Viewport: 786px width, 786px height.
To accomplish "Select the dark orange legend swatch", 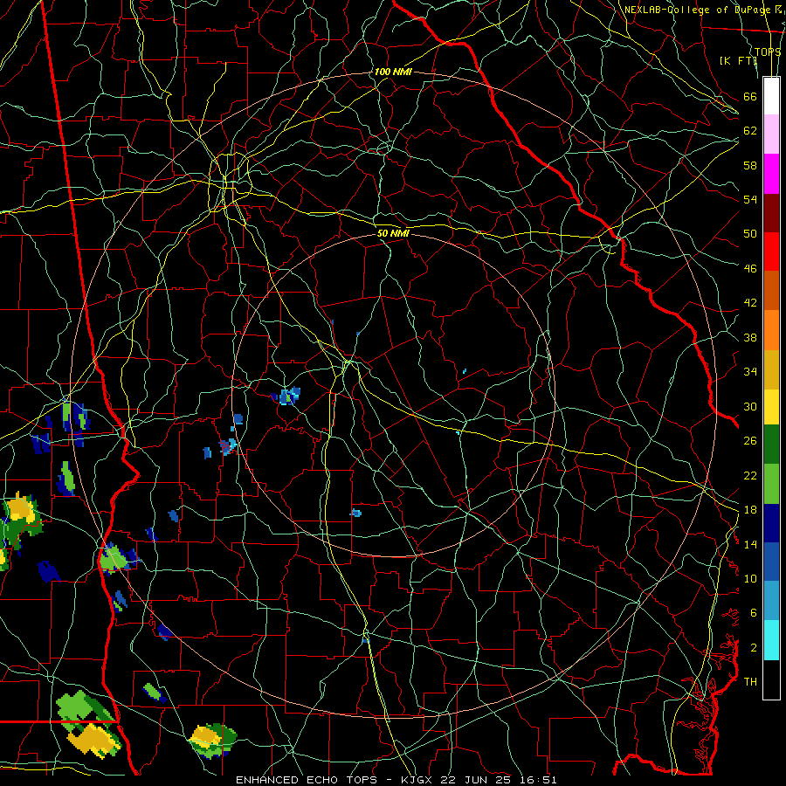I will (x=771, y=291).
